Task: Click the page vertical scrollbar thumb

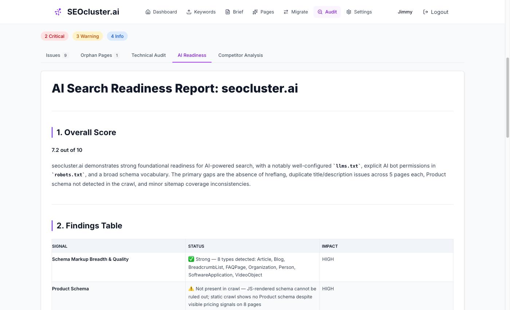Action: 507,97
